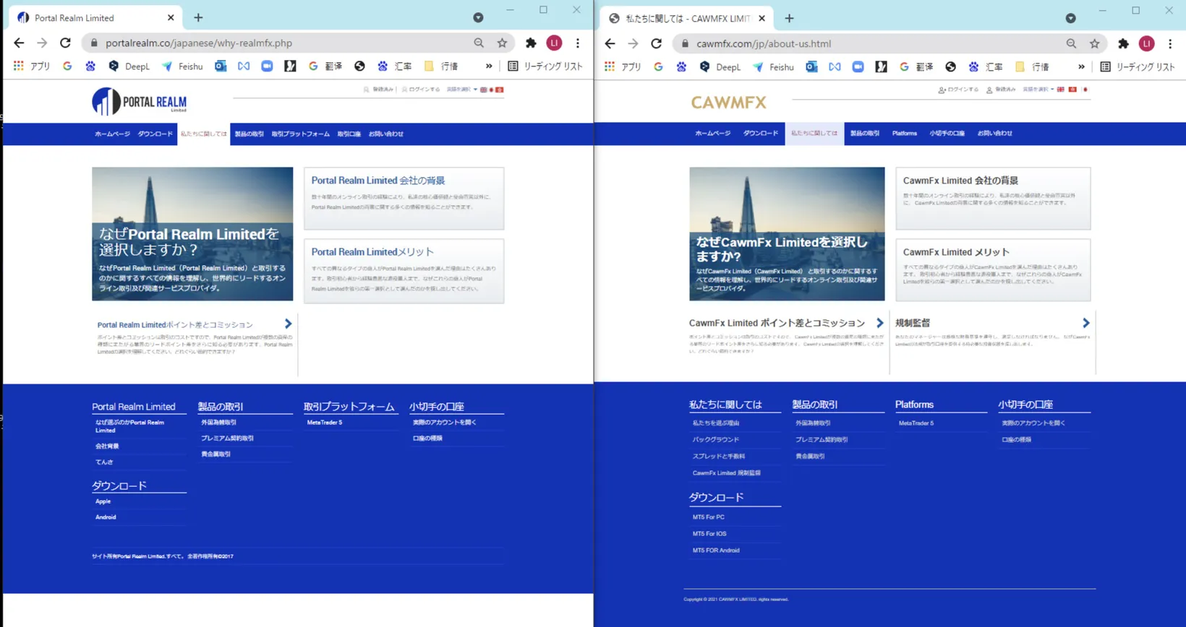The image size is (1186, 627).
Task: Open the なぜPortal Realm Limitedを選択しますか hero image
Action: 192,234
